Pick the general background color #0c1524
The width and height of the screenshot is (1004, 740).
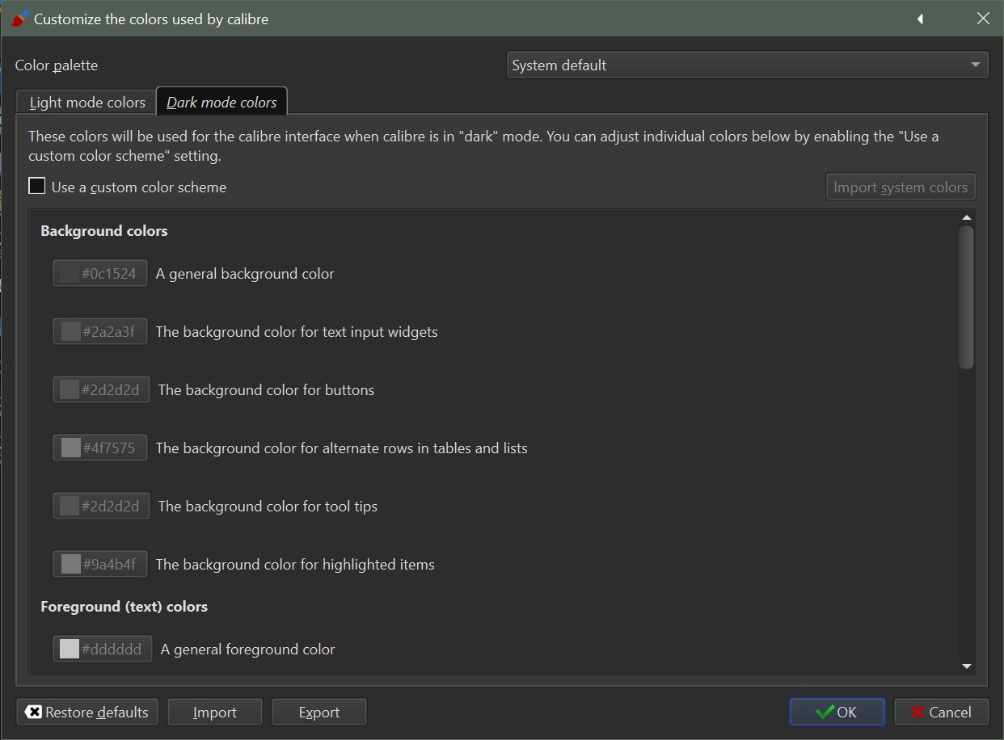100,273
